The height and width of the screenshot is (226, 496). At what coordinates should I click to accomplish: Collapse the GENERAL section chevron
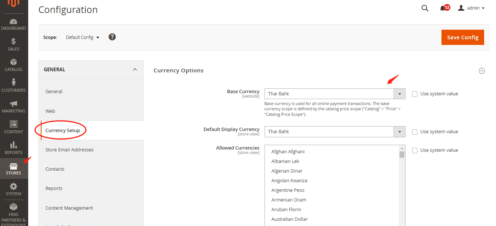[x=135, y=69]
